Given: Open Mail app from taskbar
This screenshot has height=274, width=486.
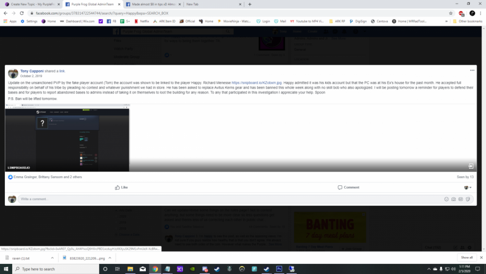Looking at the screenshot, I should click(142, 269).
